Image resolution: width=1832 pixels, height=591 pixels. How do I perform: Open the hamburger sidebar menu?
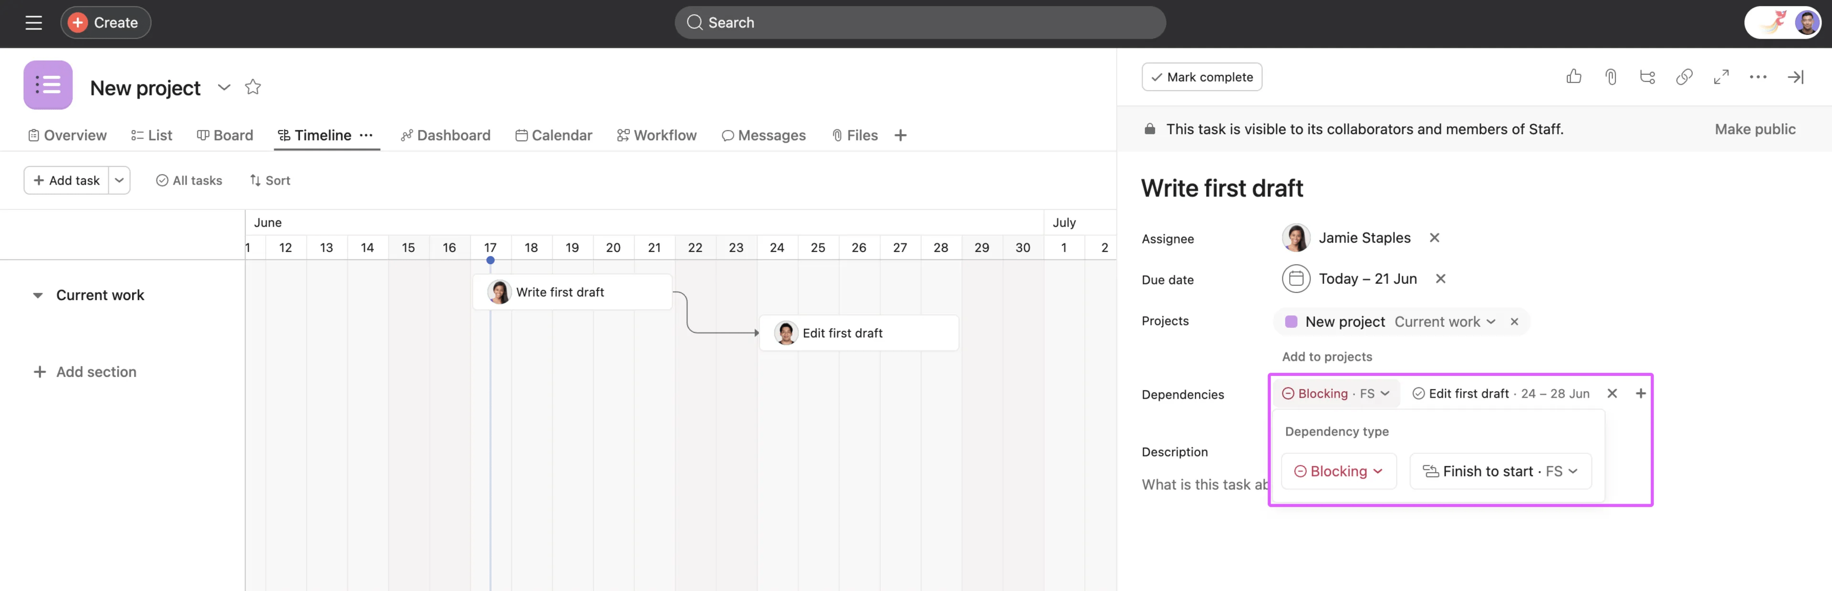(33, 23)
